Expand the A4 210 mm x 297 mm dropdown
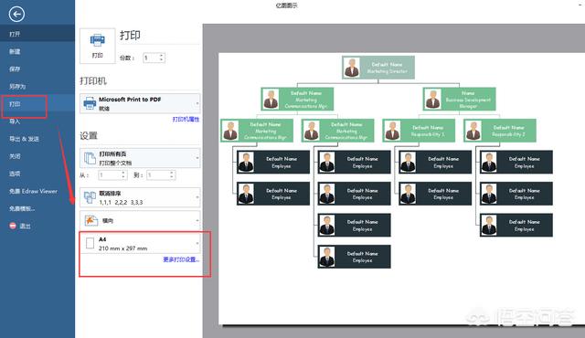The image size is (585, 338). point(197,243)
